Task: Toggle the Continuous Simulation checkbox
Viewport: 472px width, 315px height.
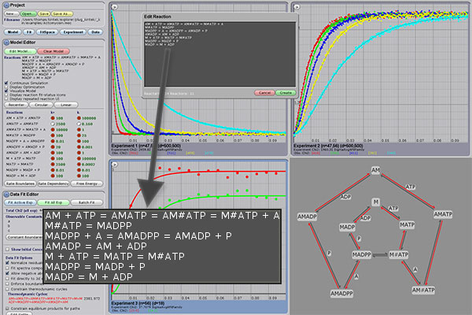Action: pos(8,82)
